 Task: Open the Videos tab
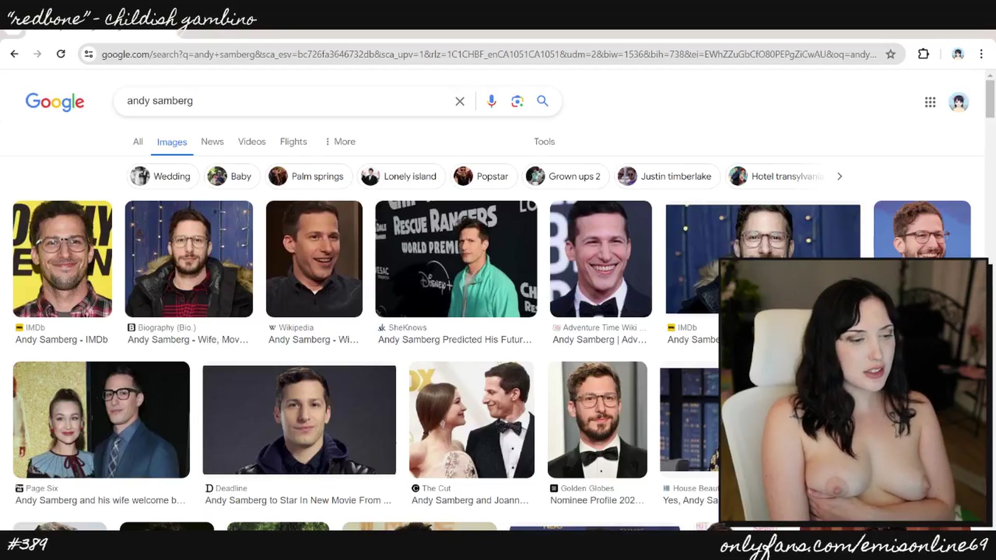(x=252, y=142)
